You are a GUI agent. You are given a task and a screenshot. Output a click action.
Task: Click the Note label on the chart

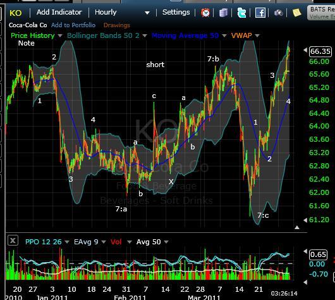tap(27, 43)
